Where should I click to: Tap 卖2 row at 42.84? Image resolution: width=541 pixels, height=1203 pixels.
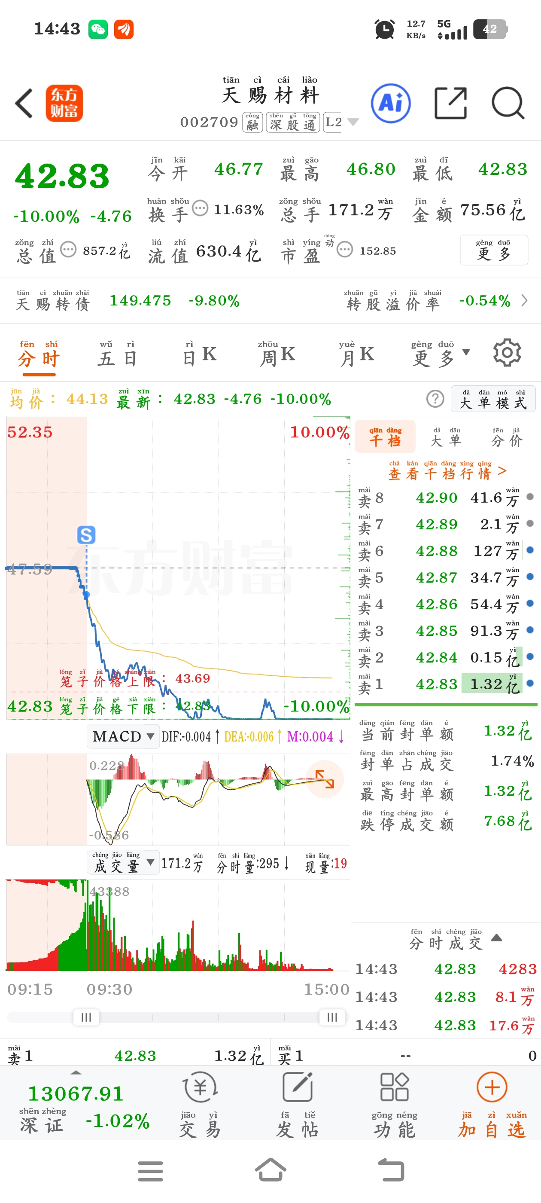click(x=446, y=656)
